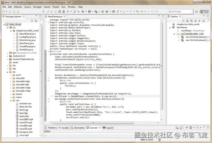Toggle Link with Editor in Package Explorer
The height and width of the screenshot is (143, 212).
[36, 21]
